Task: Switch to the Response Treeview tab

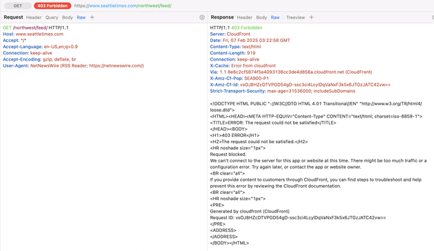Action: pos(295,17)
